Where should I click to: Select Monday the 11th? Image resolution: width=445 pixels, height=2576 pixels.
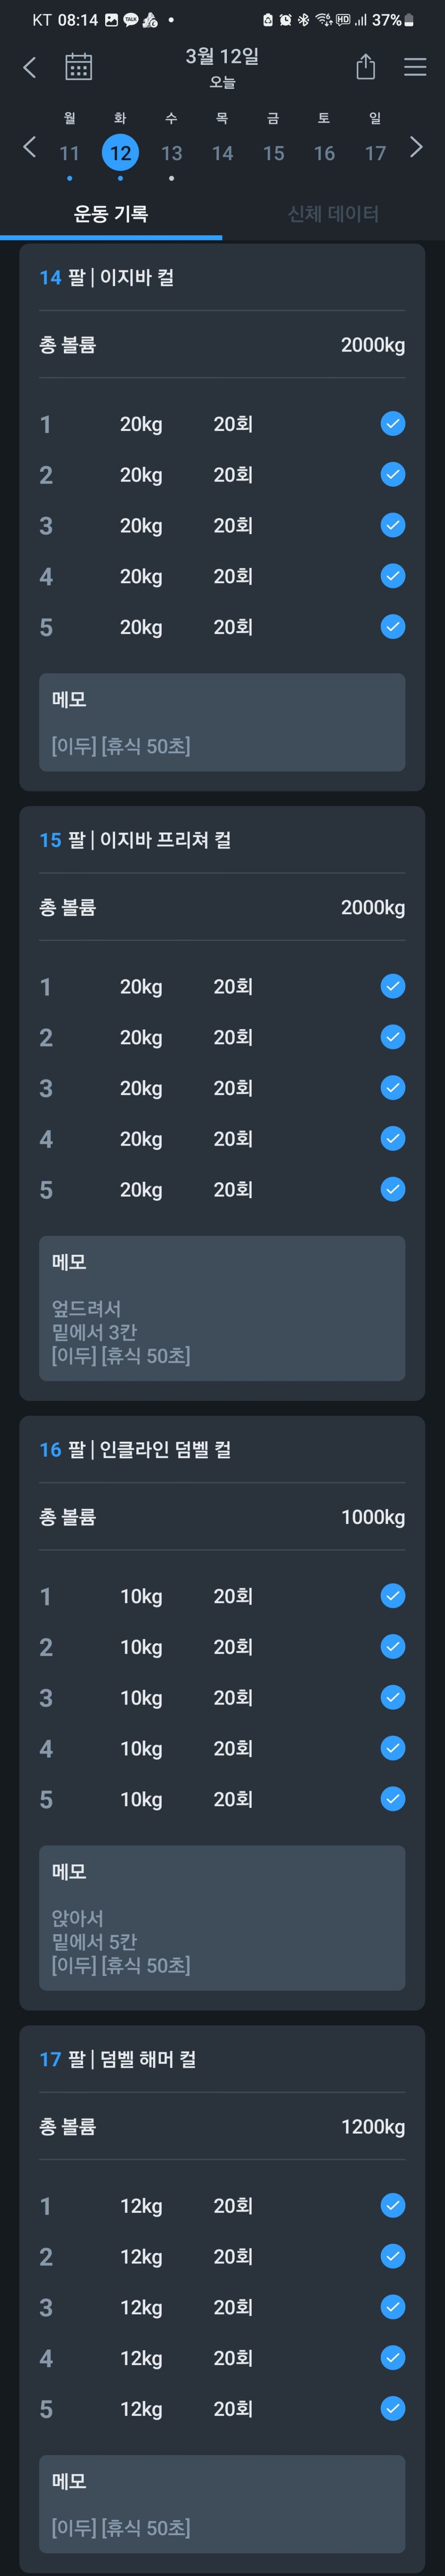[69, 153]
